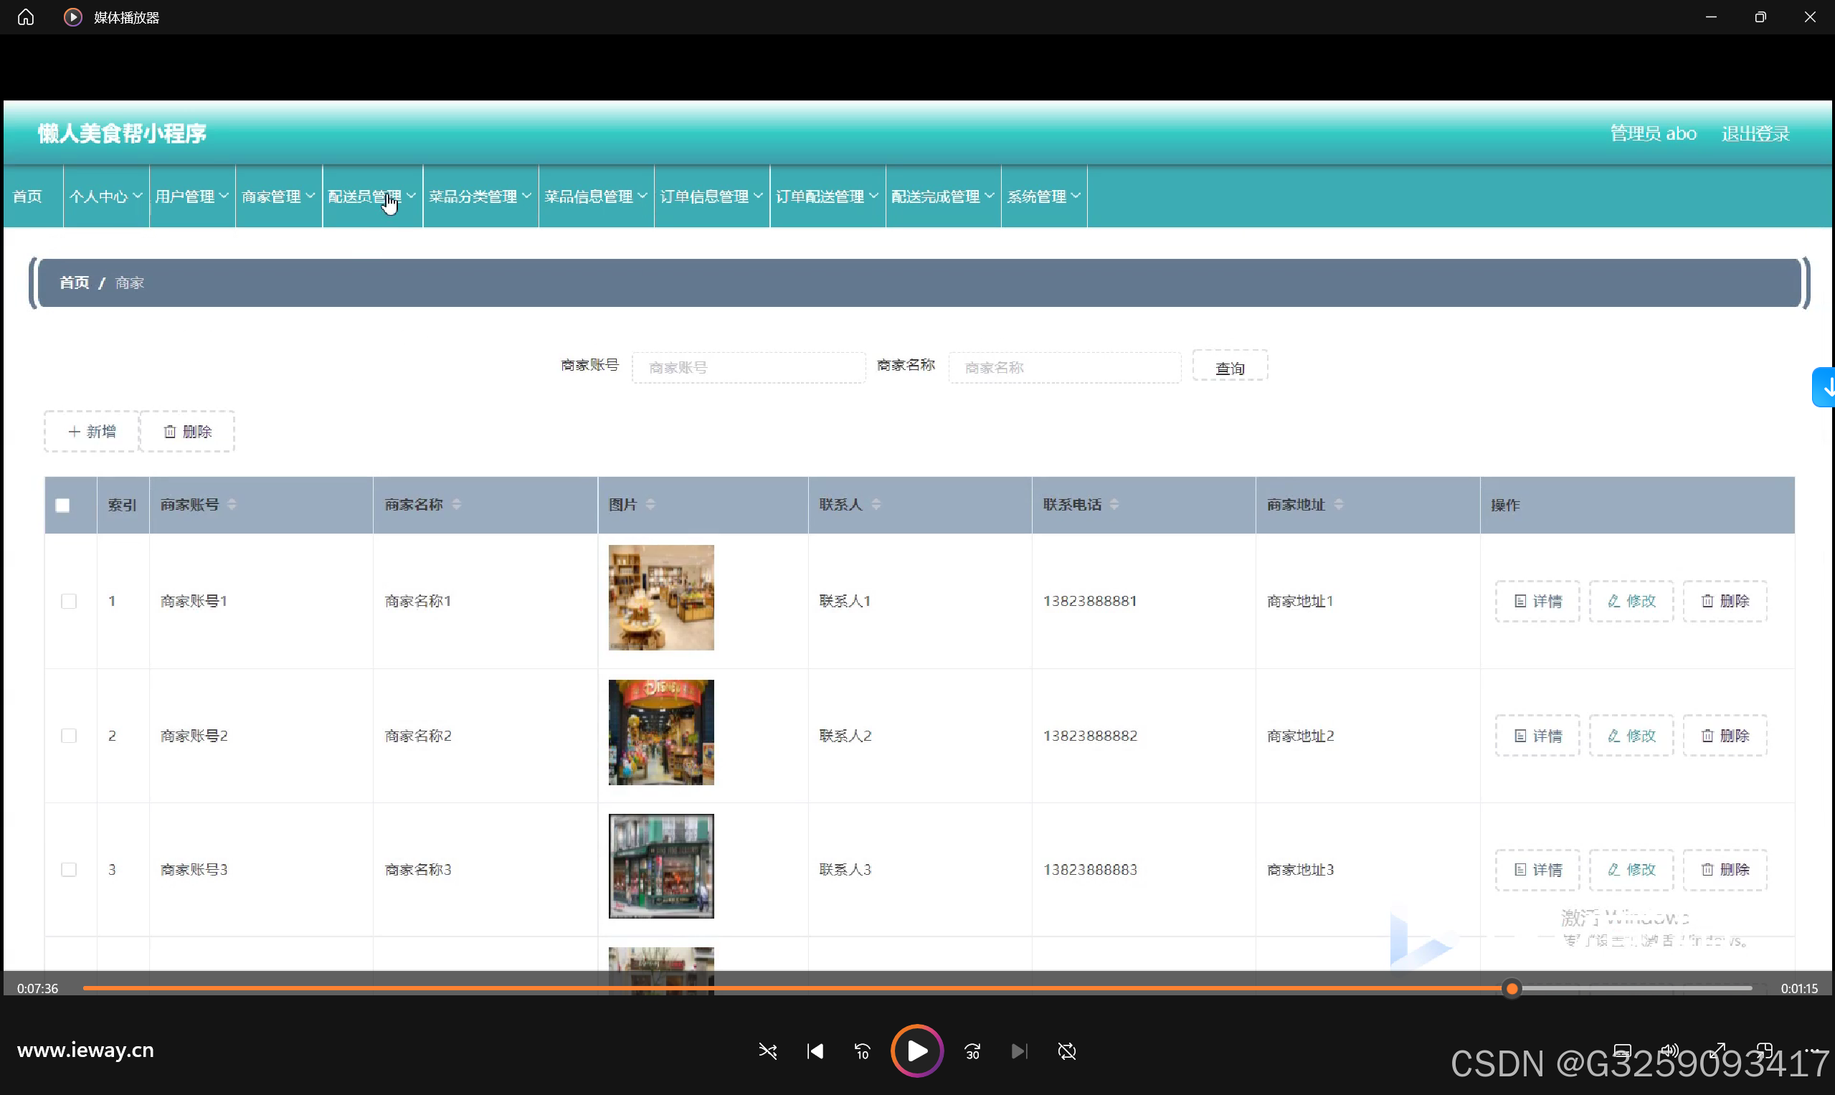Click 删除 in the 商家账号1 row

[x=1725, y=602]
